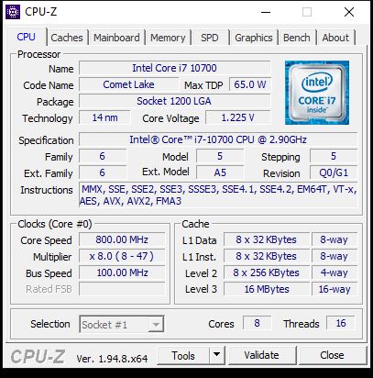Click the Tools button
The image size is (373, 378).
(183, 355)
